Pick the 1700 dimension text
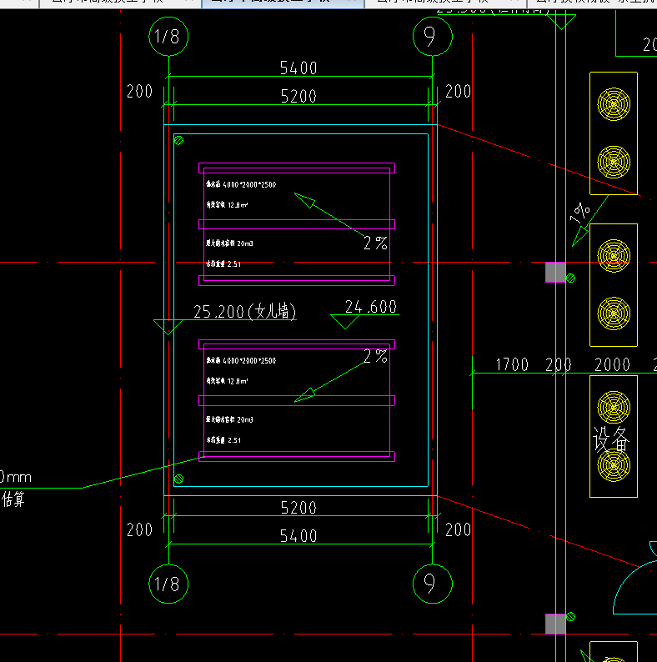657x662 pixels. (512, 365)
